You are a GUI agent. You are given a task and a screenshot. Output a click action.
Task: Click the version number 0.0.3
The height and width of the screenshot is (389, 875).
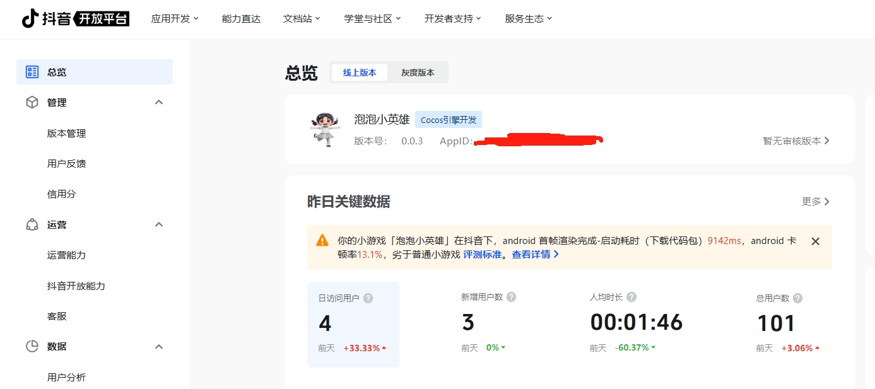(x=412, y=141)
